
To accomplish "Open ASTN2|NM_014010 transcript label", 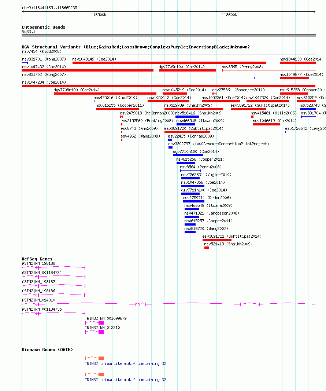I will tap(38, 300).
